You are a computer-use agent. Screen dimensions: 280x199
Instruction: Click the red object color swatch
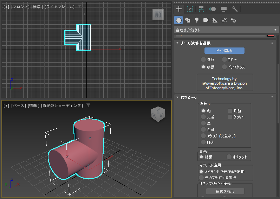(271, 36)
